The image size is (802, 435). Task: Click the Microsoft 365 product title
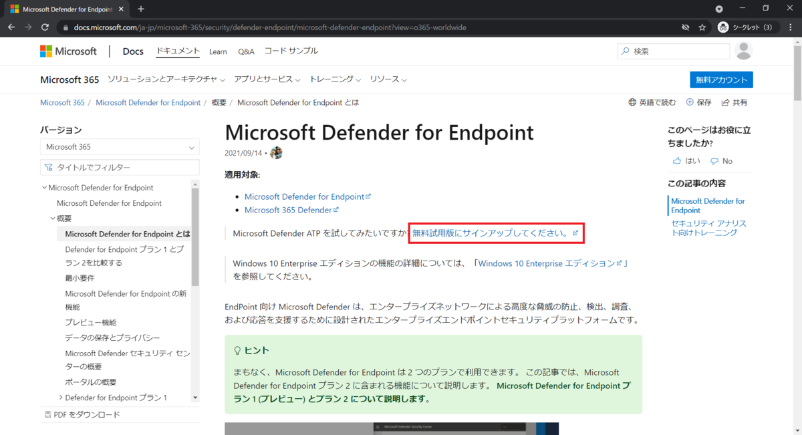(x=70, y=80)
